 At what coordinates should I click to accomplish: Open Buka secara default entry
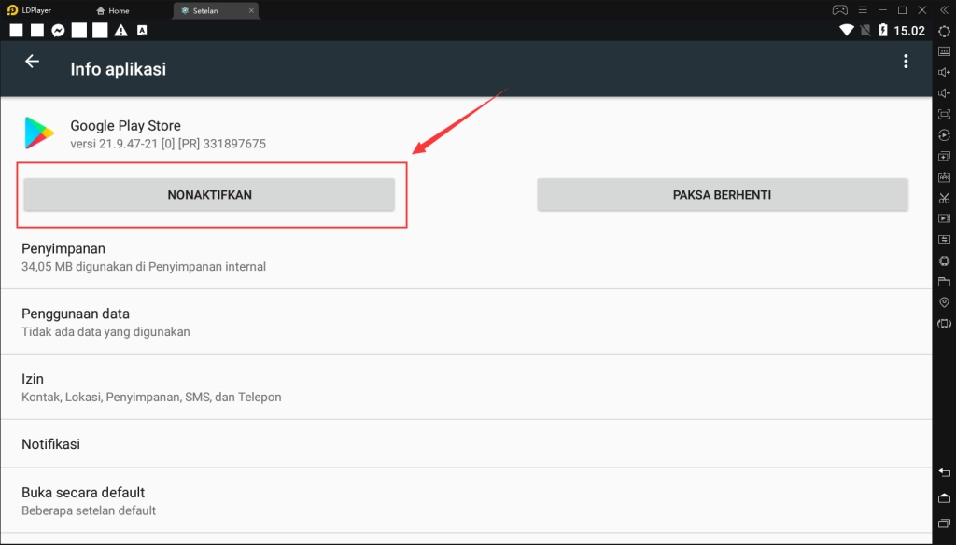pyautogui.click(x=467, y=500)
